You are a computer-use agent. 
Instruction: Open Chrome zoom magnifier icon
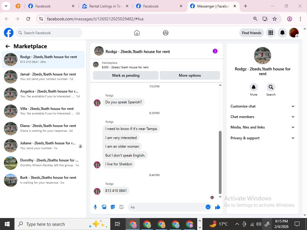tap(255, 19)
